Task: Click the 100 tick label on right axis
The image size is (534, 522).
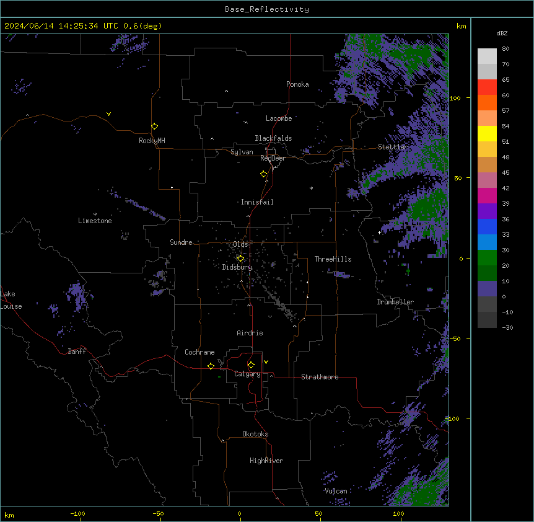Action: [x=455, y=98]
